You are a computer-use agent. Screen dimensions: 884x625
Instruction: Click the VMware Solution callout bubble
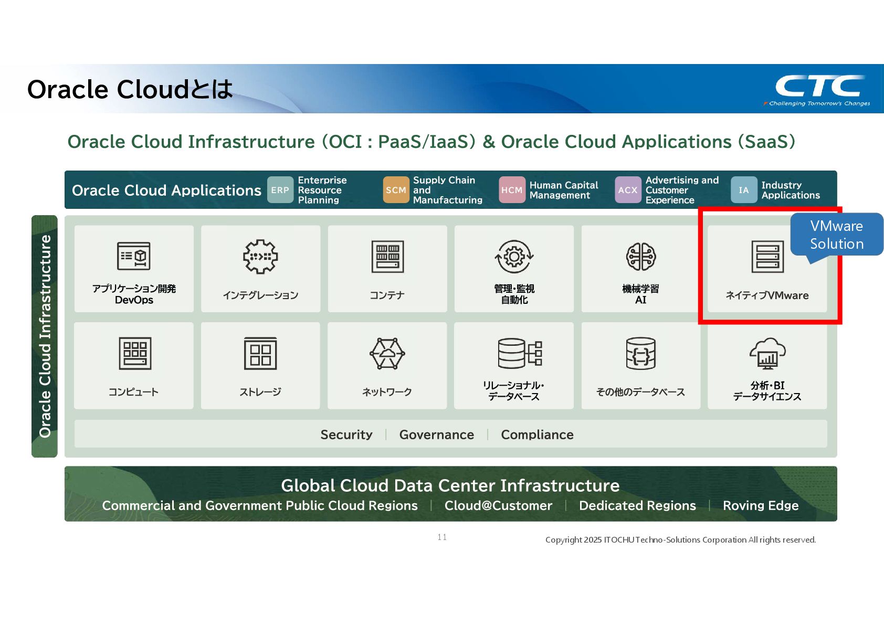[x=837, y=235]
